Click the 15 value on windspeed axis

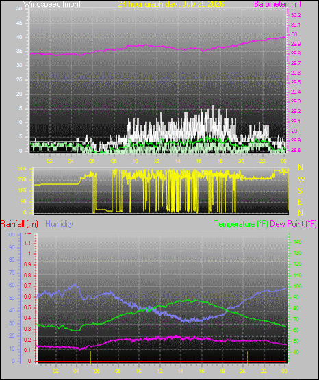coord(19,108)
